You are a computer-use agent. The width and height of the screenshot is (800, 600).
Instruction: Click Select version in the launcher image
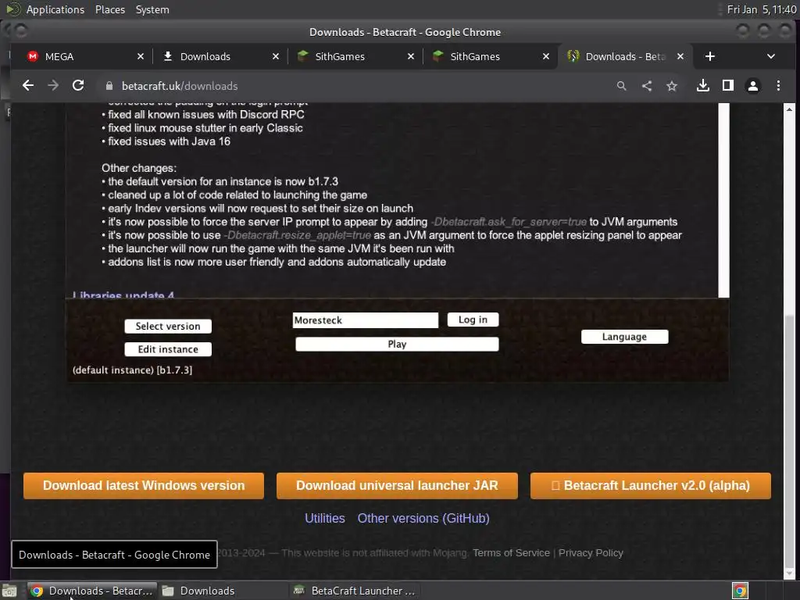[168, 326]
